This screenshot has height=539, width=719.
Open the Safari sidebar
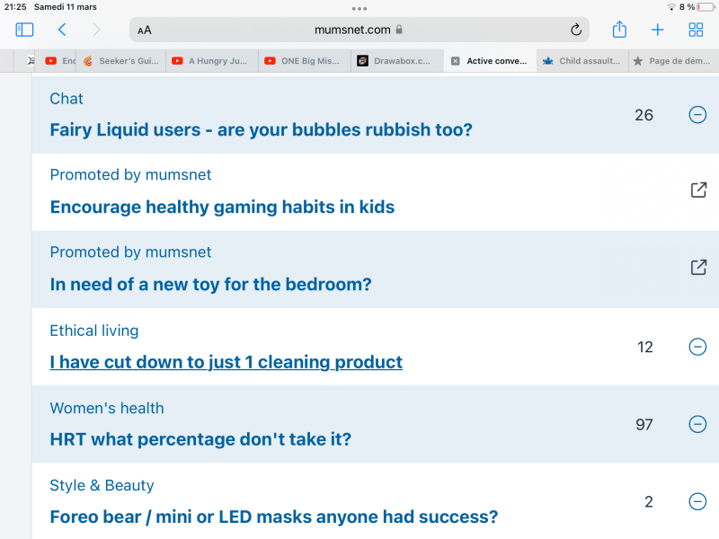point(24,29)
